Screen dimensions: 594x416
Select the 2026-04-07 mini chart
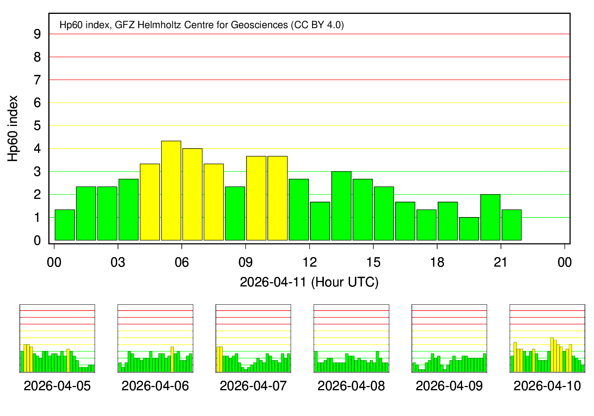[253, 338]
